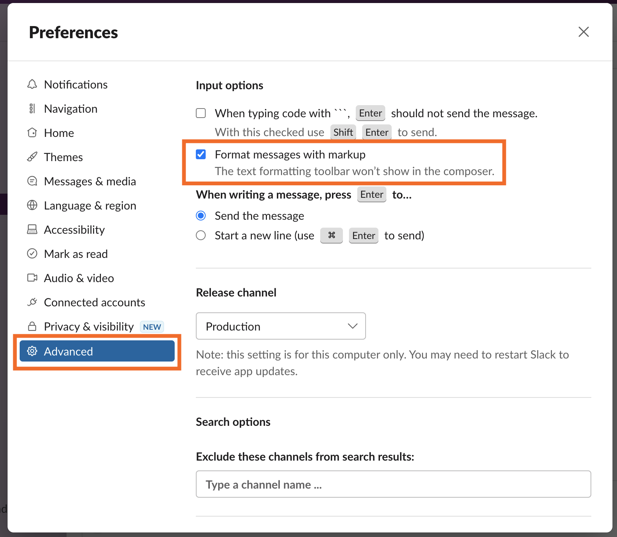The image size is (617, 537).
Task: Click the Preferences dialog title
Action: coord(73,32)
